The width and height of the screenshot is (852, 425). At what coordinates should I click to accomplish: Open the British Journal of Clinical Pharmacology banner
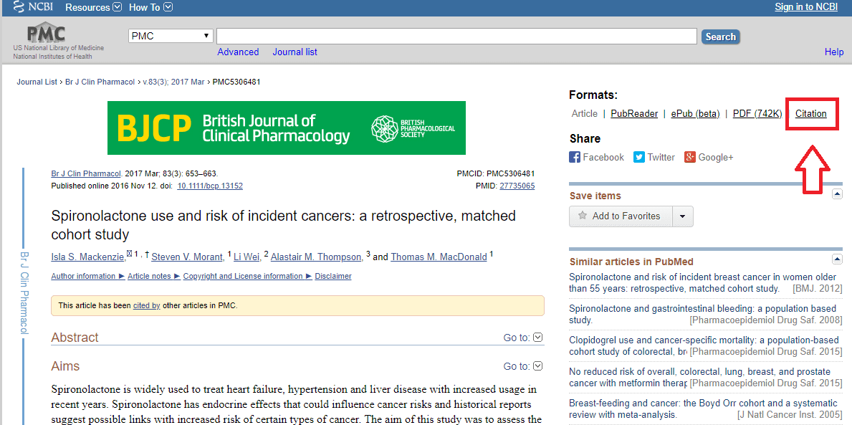tap(287, 128)
